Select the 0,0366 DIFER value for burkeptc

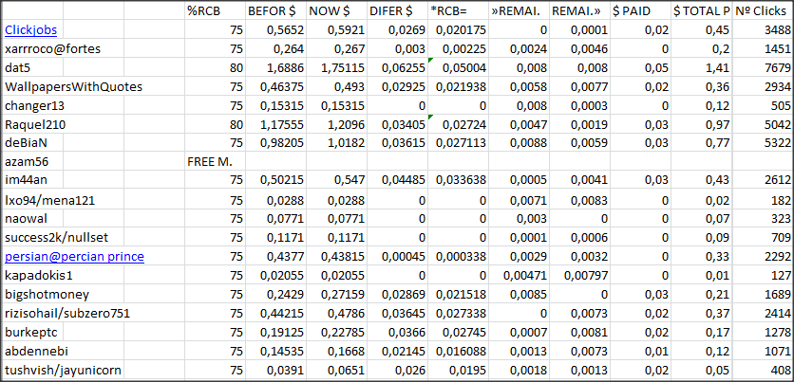coord(397,332)
